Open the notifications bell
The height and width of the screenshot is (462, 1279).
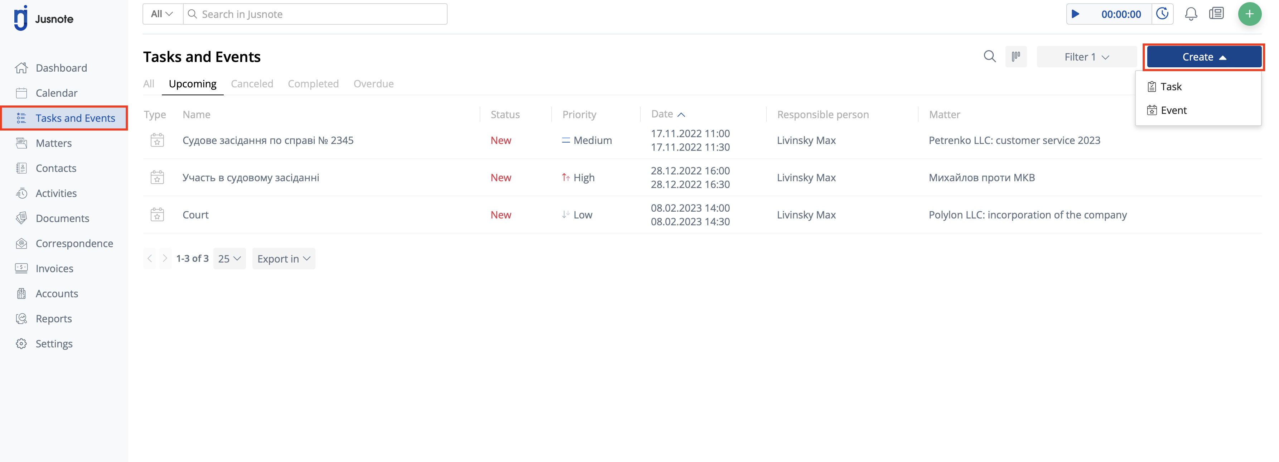1191,14
